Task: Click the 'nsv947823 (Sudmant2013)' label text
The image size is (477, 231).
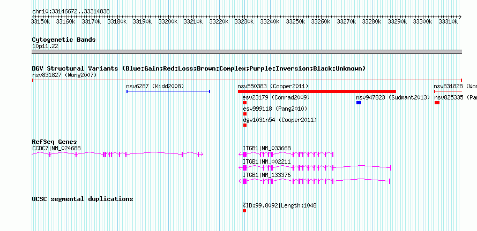Action: click(393, 97)
